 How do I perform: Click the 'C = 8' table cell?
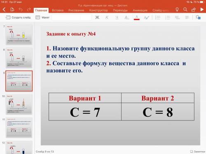(158, 112)
